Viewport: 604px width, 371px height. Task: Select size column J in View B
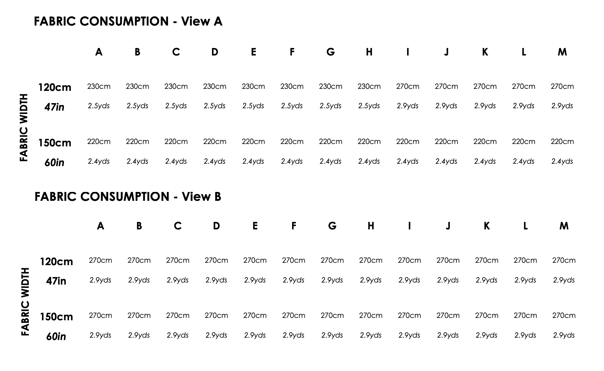click(x=448, y=226)
